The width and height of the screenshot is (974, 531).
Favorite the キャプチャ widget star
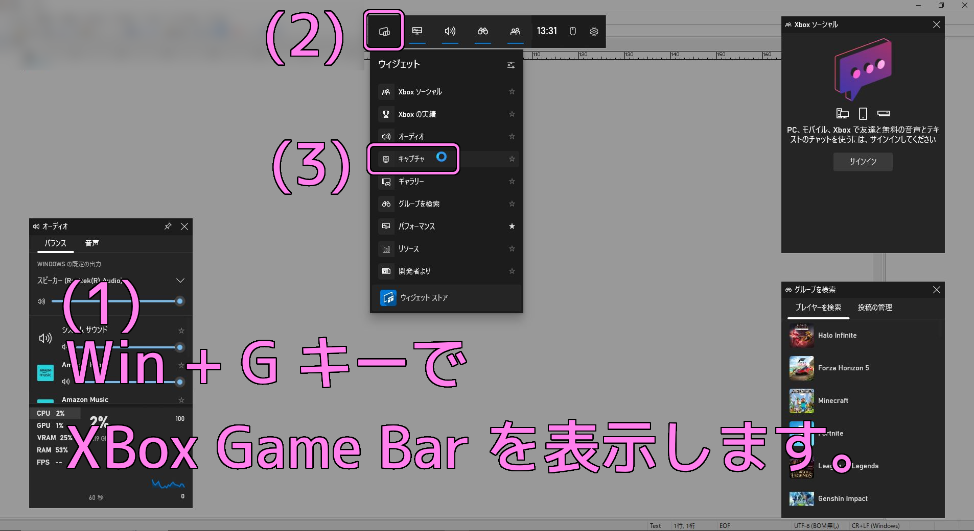(x=512, y=159)
